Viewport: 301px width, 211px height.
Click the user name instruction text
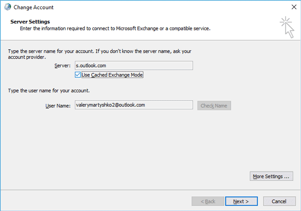pyautogui.click(x=49, y=91)
